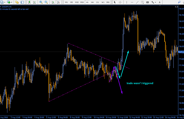The height and width of the screenshot is (119, 184).
Task: Click the '4 Aug 20:00' time label
Action: (x=39, y=117)
